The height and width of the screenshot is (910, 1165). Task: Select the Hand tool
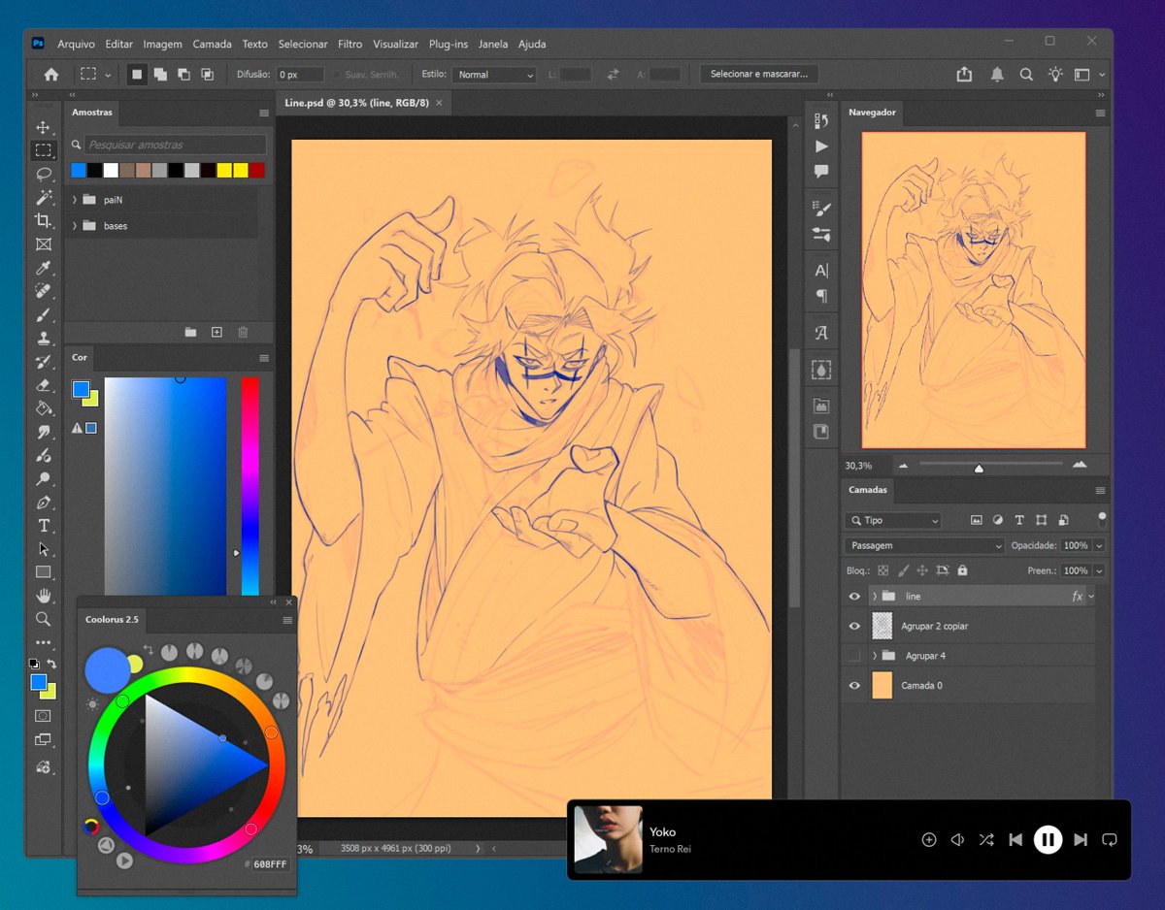pyautogui.click(x=44, y=596)
